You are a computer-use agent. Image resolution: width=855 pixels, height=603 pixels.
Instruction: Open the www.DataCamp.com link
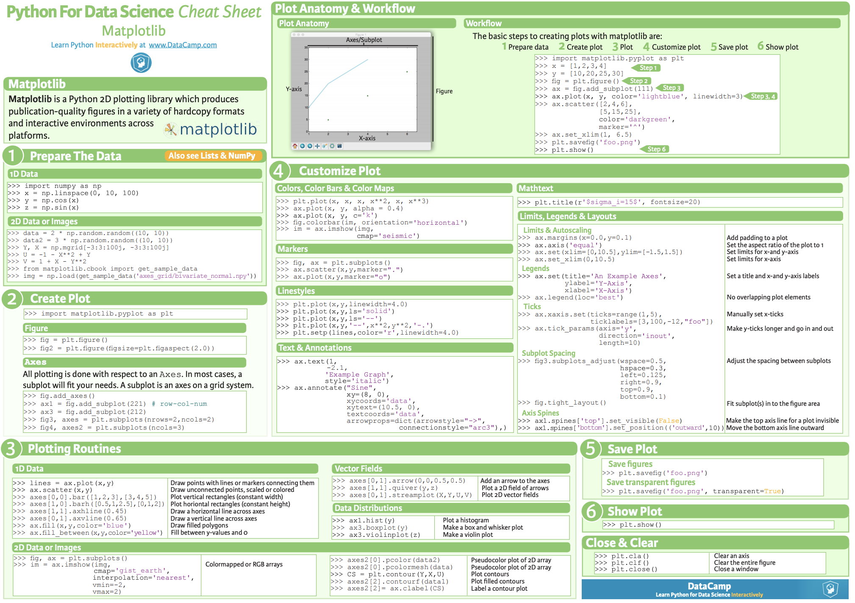point(183,45)
